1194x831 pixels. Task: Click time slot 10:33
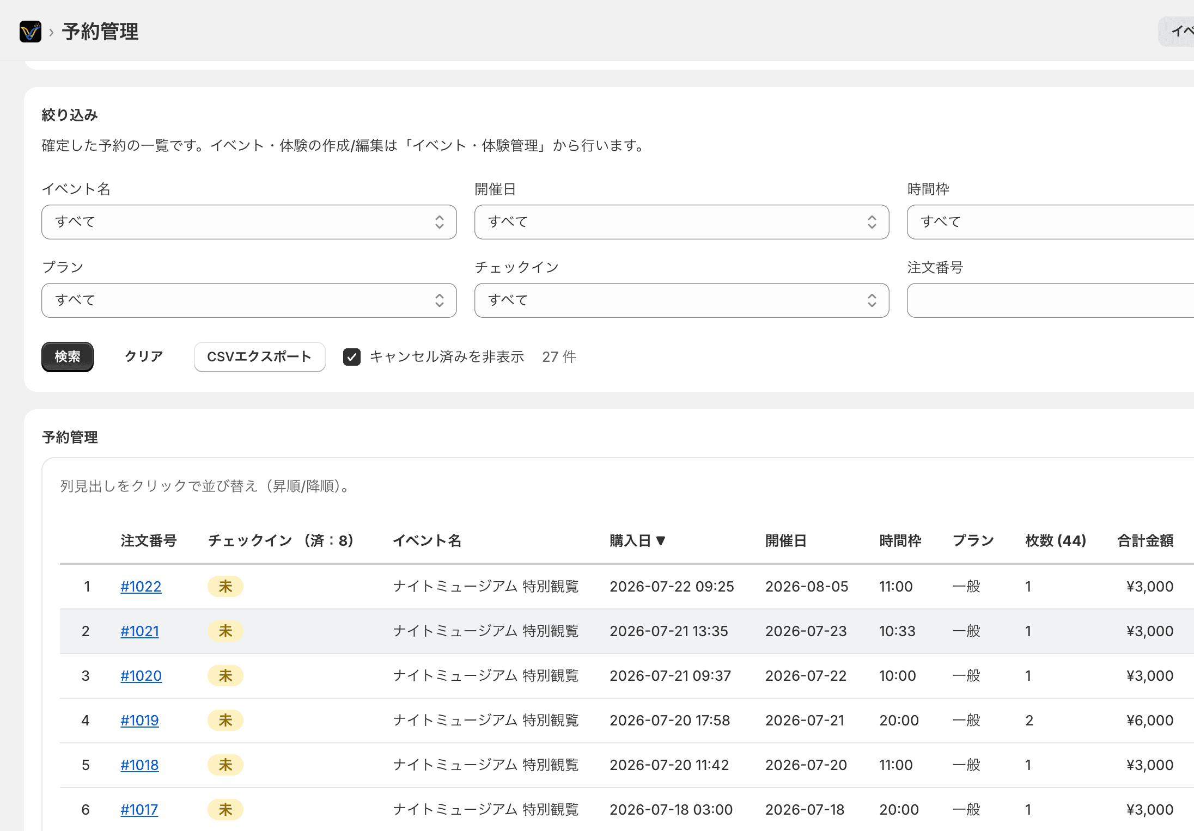coord(897,631)
